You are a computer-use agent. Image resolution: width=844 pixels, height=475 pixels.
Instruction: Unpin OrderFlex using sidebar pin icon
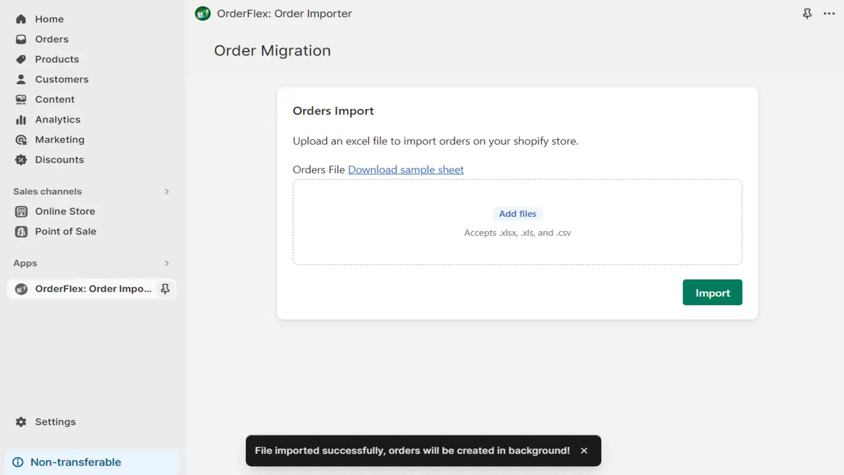165,289
